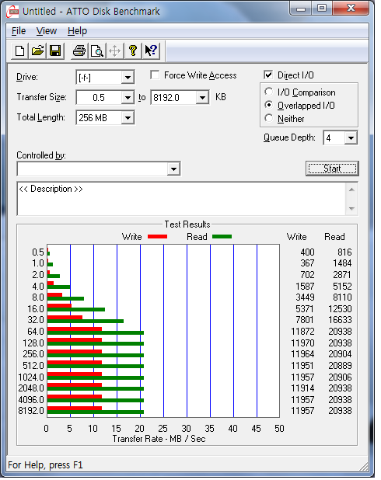Click into the Description text box
The image size is (381, 480).
(181, 199)
